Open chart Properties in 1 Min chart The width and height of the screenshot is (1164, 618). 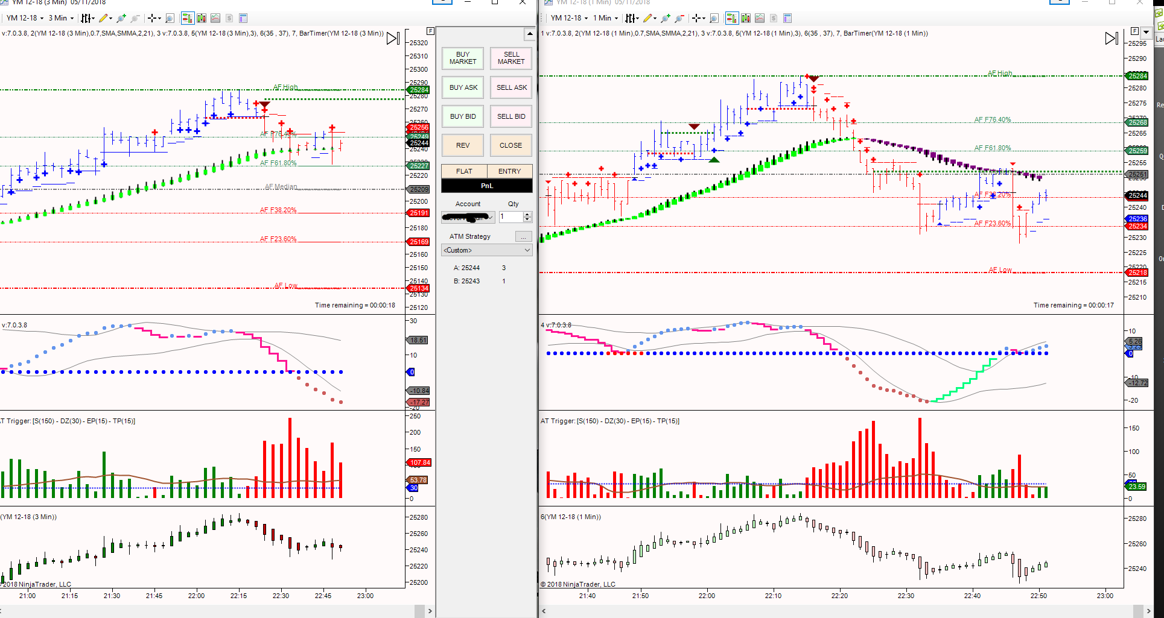click(x=787, y=18)
